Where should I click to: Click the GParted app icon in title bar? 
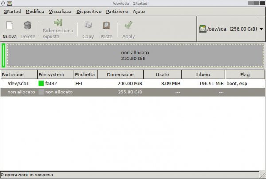pyautogui.click(x=9, y=3)
